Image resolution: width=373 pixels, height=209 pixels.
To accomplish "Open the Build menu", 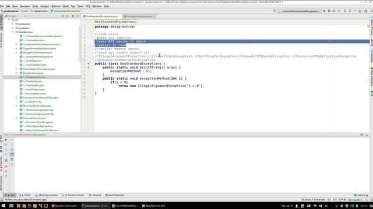I will pyautogui.click(x=66, y=6).
